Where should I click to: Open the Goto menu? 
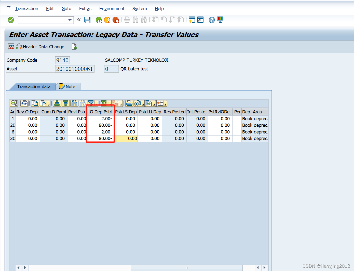pyautogui.click(x=66, y=9)
